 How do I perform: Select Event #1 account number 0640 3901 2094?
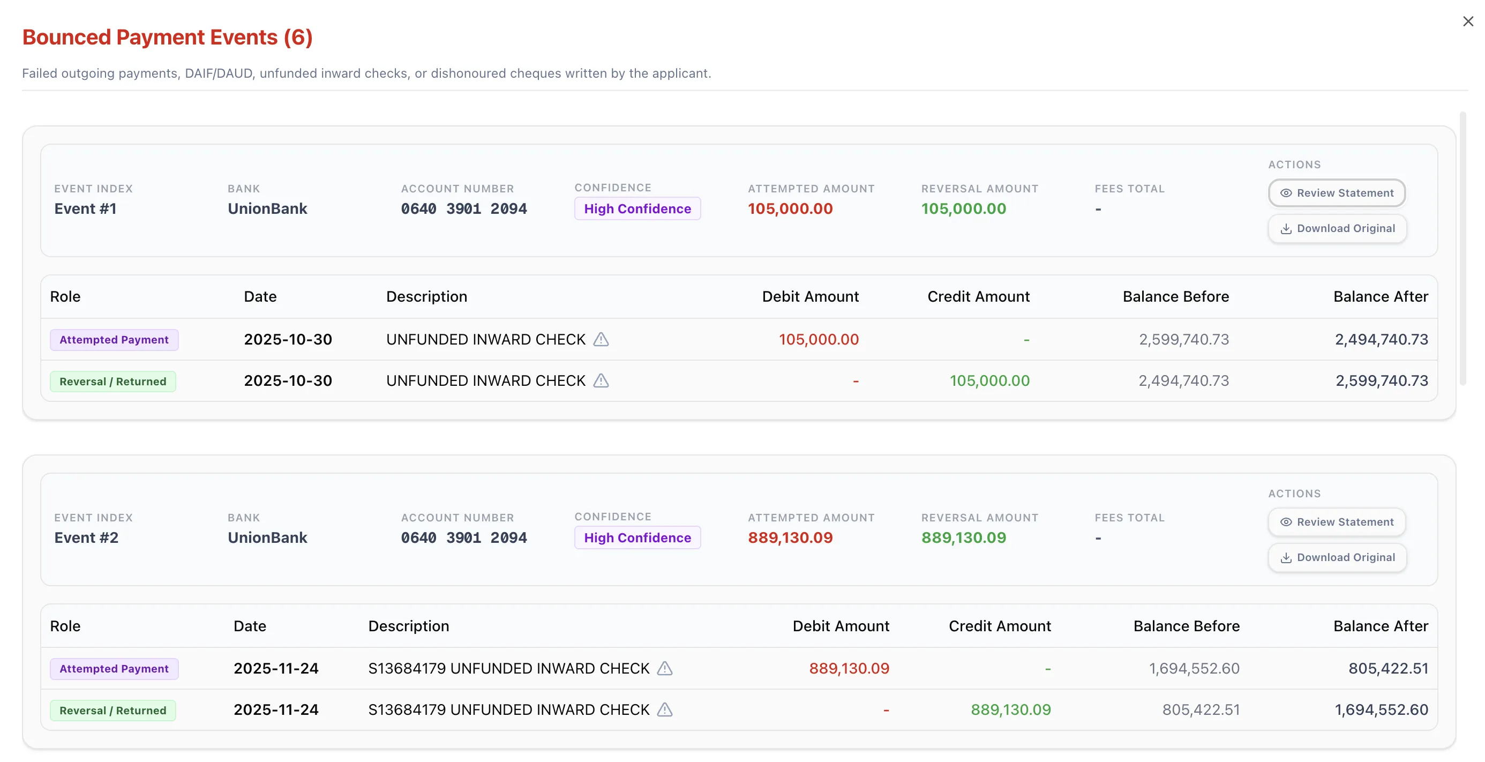pos(463,208)
